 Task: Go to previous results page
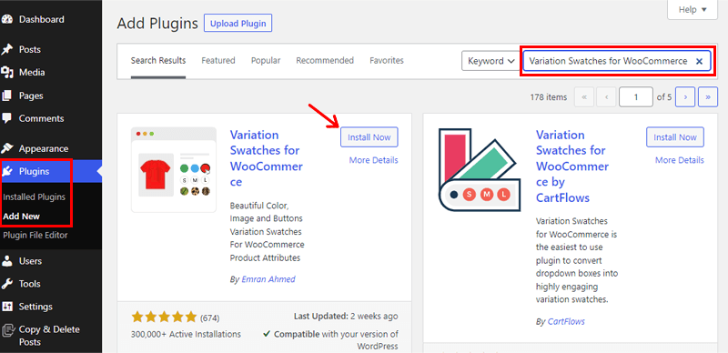(606, 97)
